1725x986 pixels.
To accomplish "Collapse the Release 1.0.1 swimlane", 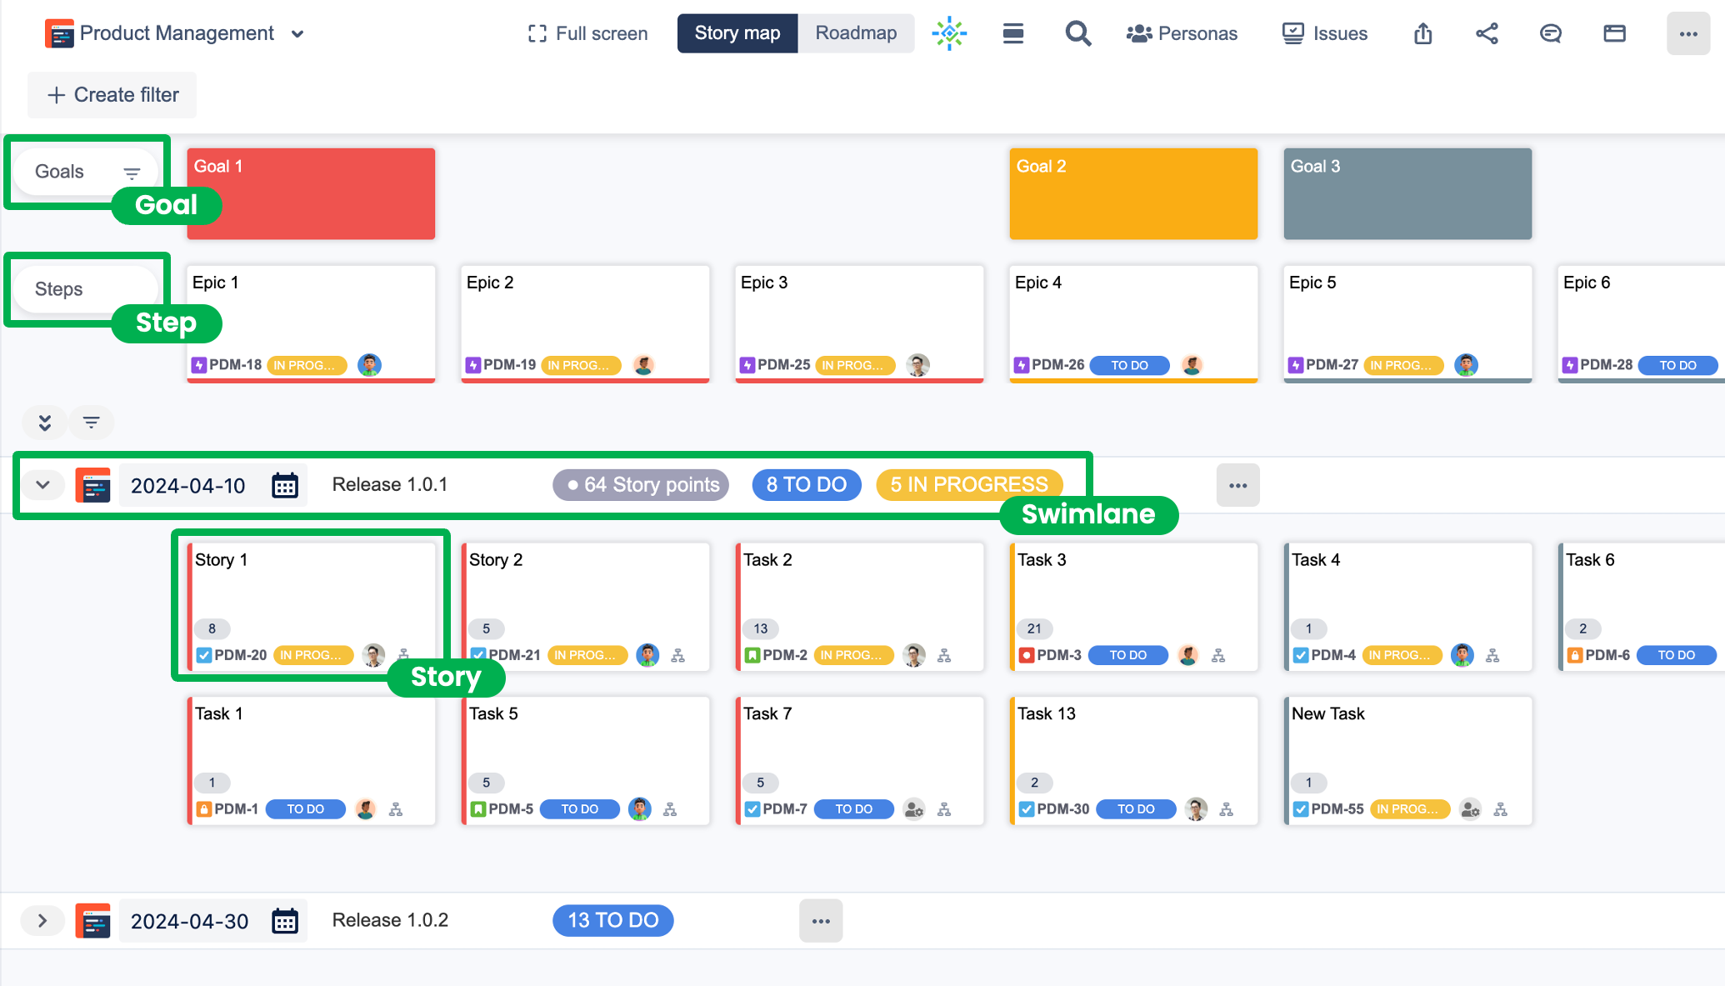I will pos(43,485).
